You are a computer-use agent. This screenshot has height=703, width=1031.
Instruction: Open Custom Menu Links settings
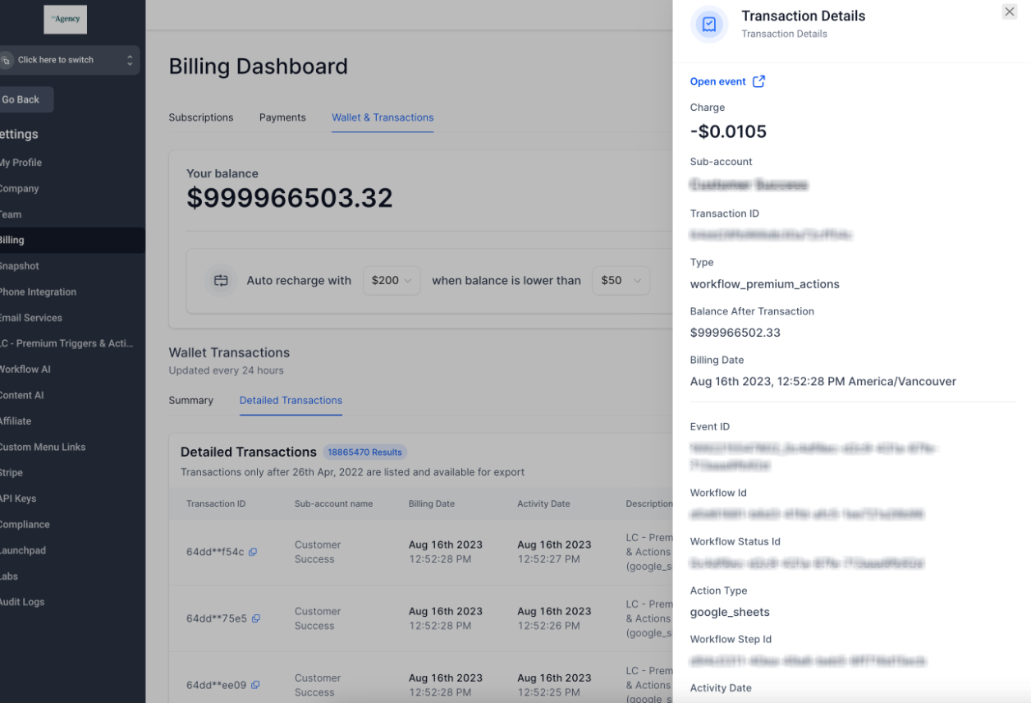43,447
